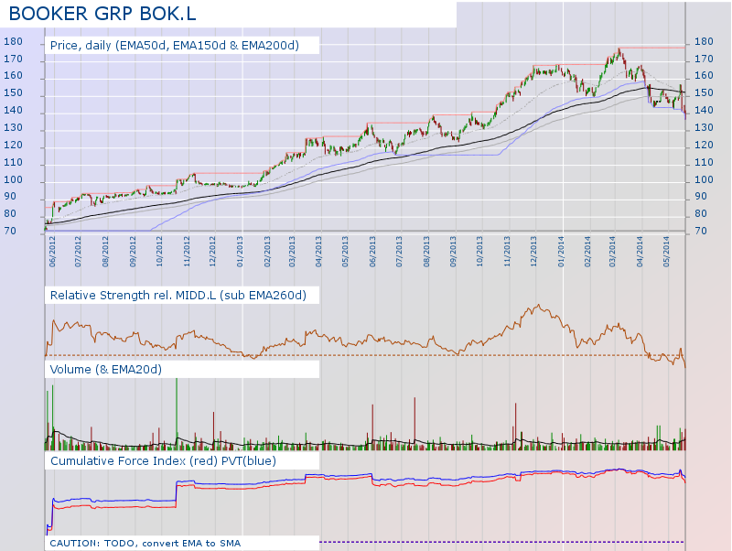Click the 08/2013 date axis label
Viewport: 732px width, 551px height.
pyautogui.click(x=426, y=252)
